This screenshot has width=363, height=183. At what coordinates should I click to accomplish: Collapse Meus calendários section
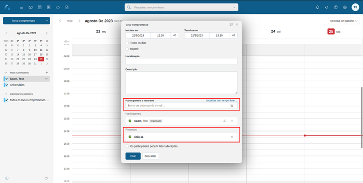click(x=6, y=73)
